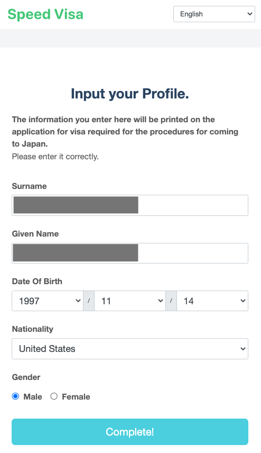Select the Female radio button circle
The height and width of the screenshot is (453, 261).
pos(54,396)
